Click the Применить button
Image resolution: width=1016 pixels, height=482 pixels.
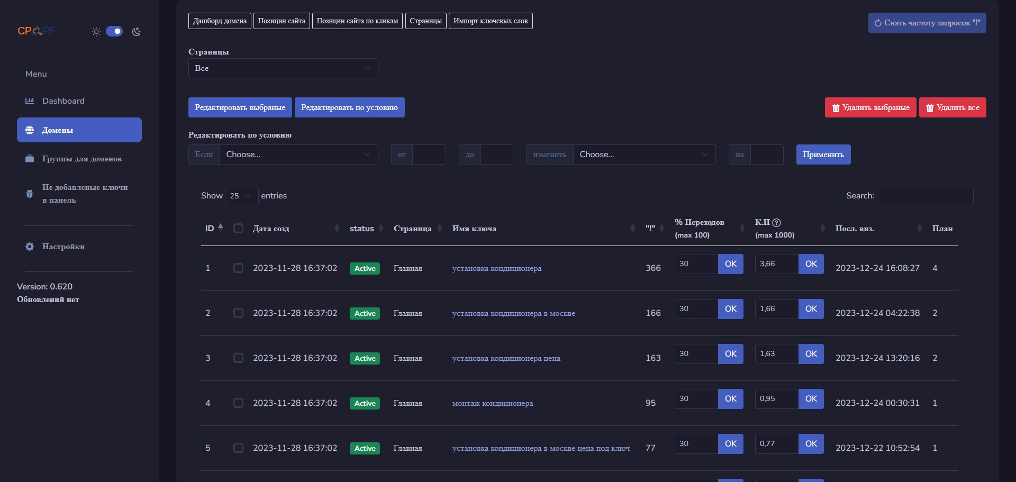[x=823, y=154]
